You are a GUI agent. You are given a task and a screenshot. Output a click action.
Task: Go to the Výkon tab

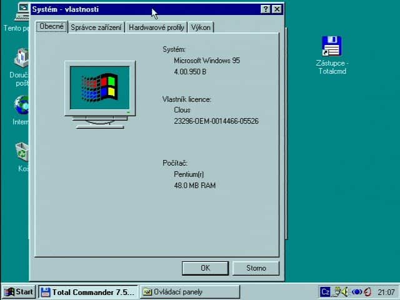tap(201, 27)
